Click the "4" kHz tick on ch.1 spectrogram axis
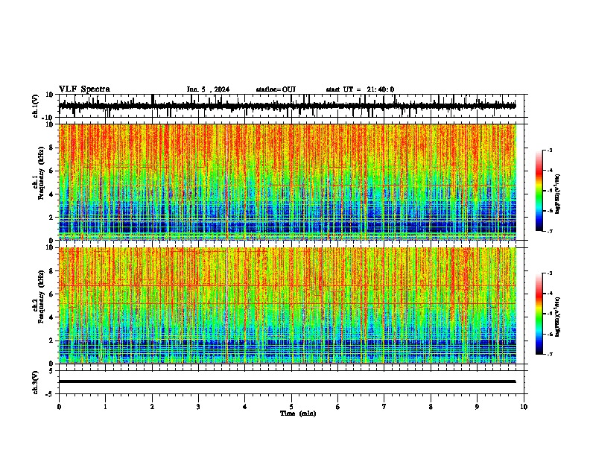Screen dimensions: 590x456 tap(51, 194)
